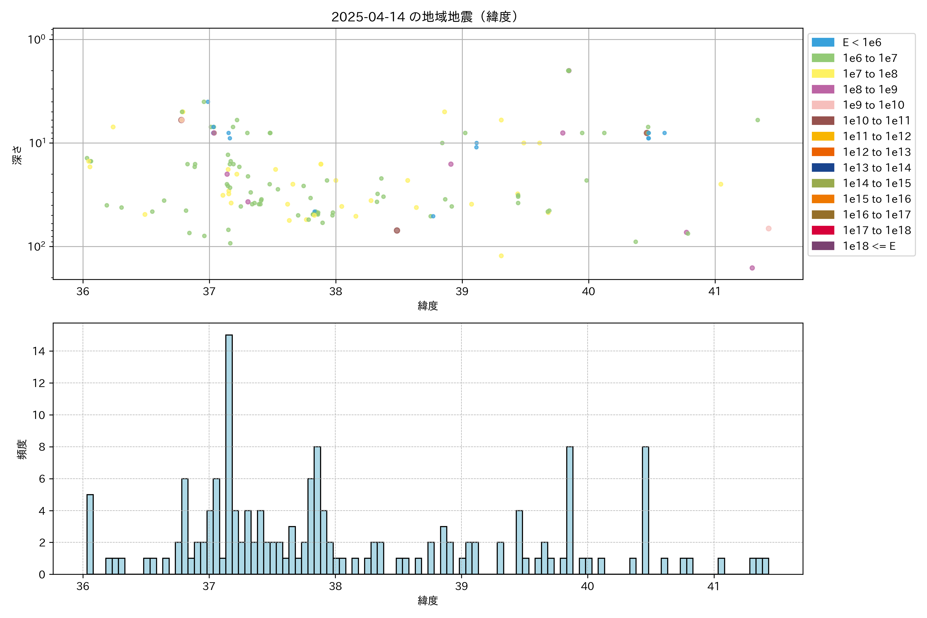Viewport: 927px width, 618px height.
Task: Click the 緯度 label under the scatter plot
Action: pyautogui.click(x=428, y=306)
